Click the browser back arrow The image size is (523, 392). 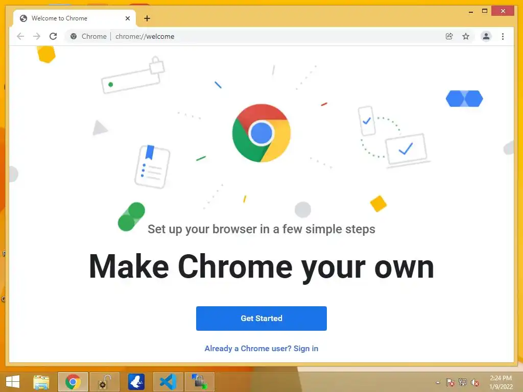coord(20,36)
